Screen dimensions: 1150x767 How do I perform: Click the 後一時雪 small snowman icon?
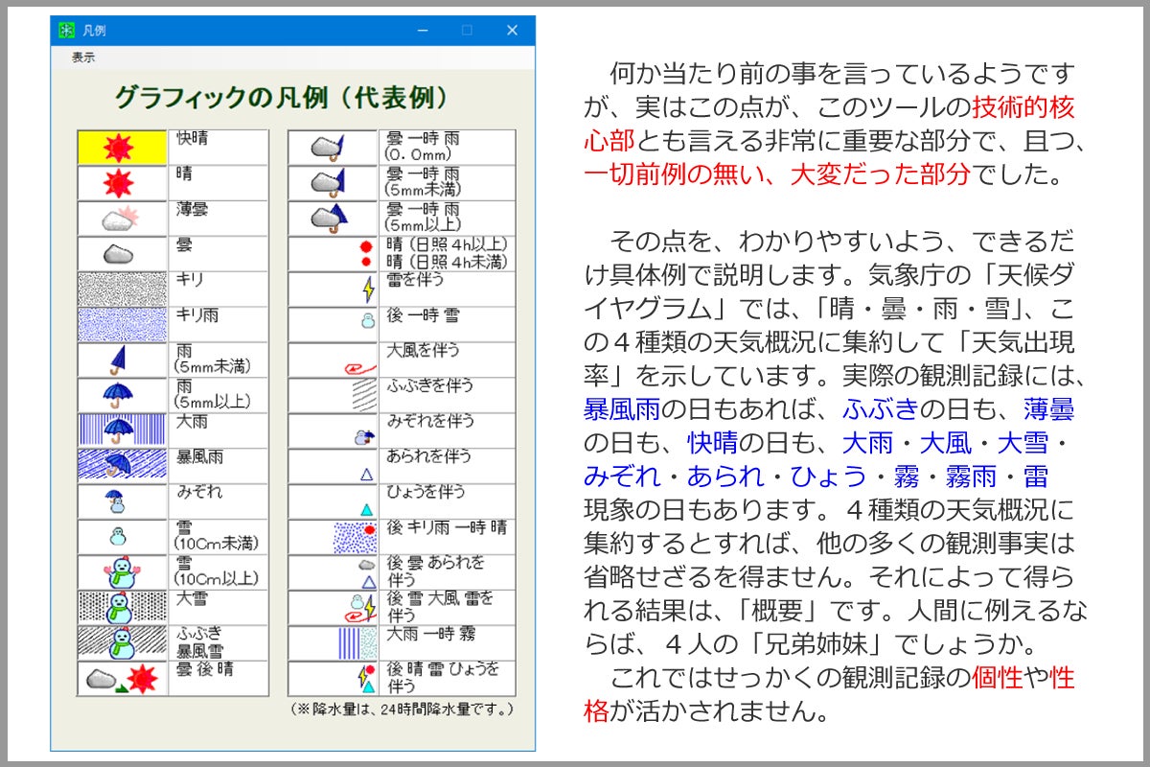pyautogui.click(x=367, y=322)
